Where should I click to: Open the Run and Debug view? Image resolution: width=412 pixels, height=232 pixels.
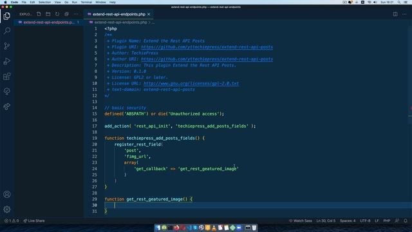7,61
